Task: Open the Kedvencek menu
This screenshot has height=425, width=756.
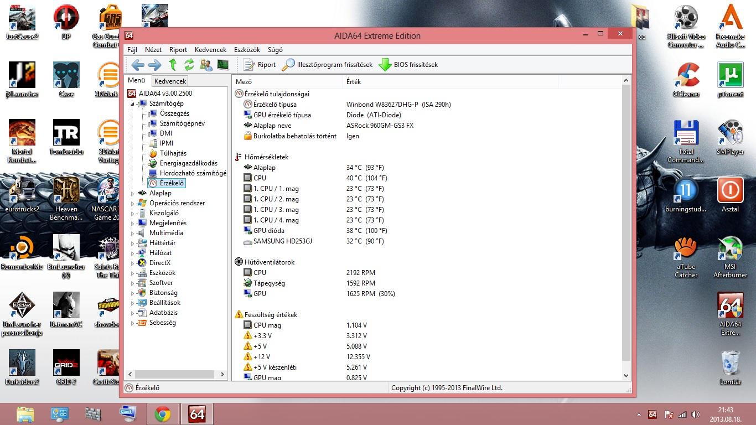Action: 211,50
